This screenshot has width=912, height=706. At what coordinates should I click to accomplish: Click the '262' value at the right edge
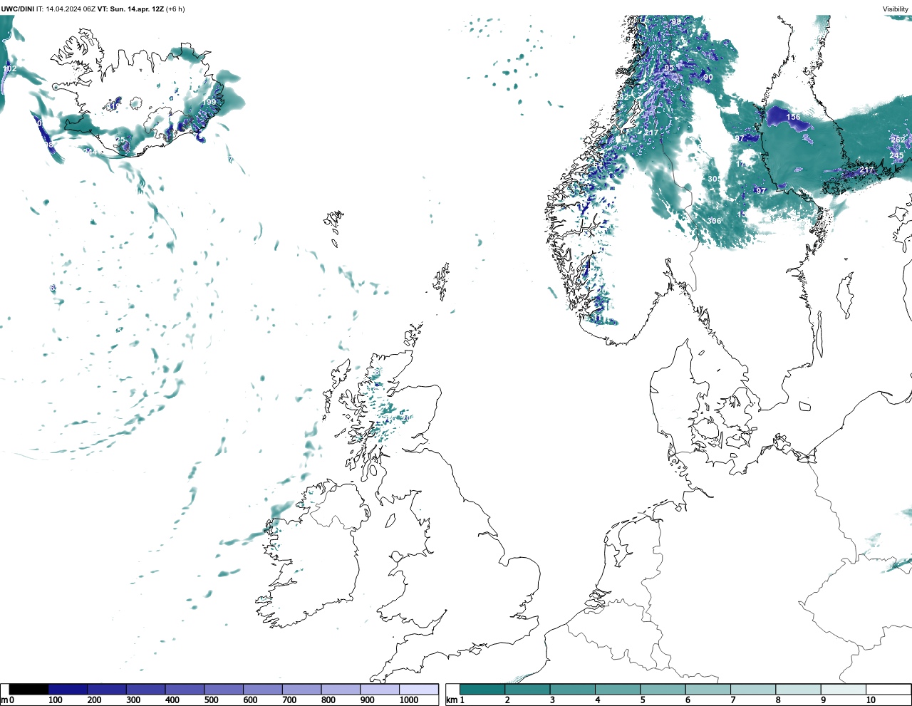tap(898, 139)
